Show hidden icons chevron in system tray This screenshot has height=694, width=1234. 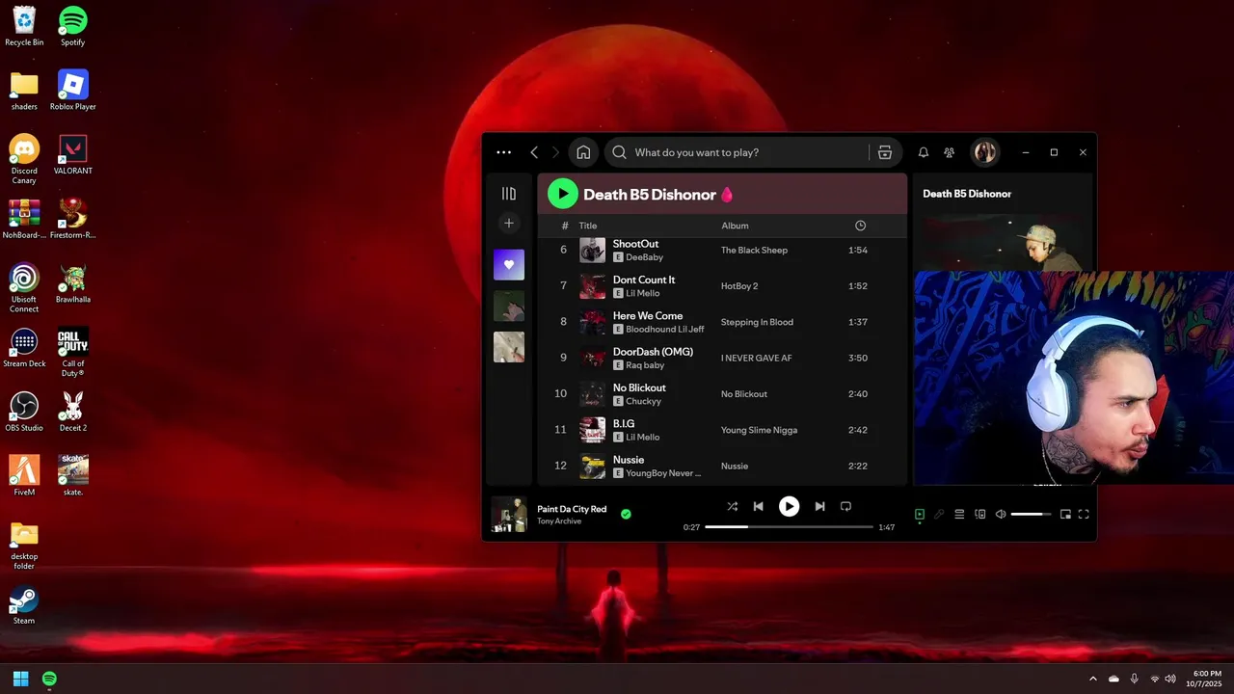click(1092, 679)
